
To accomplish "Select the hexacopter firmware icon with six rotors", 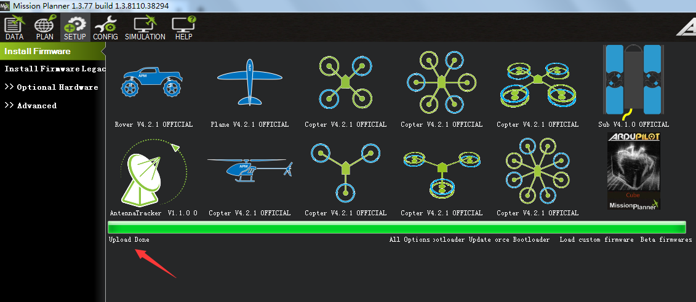I will (441, 82).
